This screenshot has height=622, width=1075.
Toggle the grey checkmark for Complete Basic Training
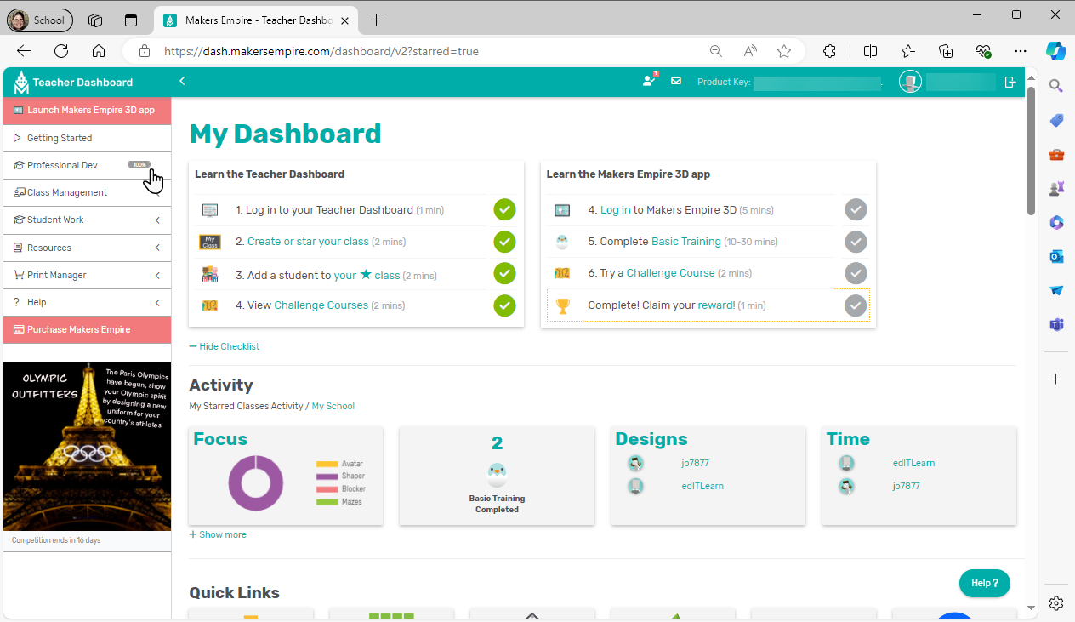(x=856, y=242)
